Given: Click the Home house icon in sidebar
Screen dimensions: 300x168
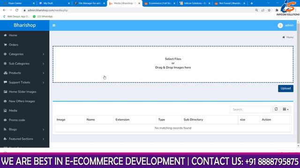Looking at the screenshot, I should [5, 35].
